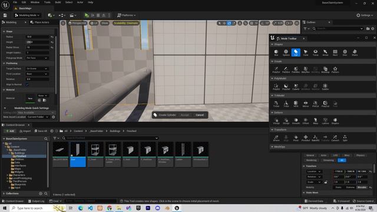
Task: Open the File menu
Action: point(15,2)
